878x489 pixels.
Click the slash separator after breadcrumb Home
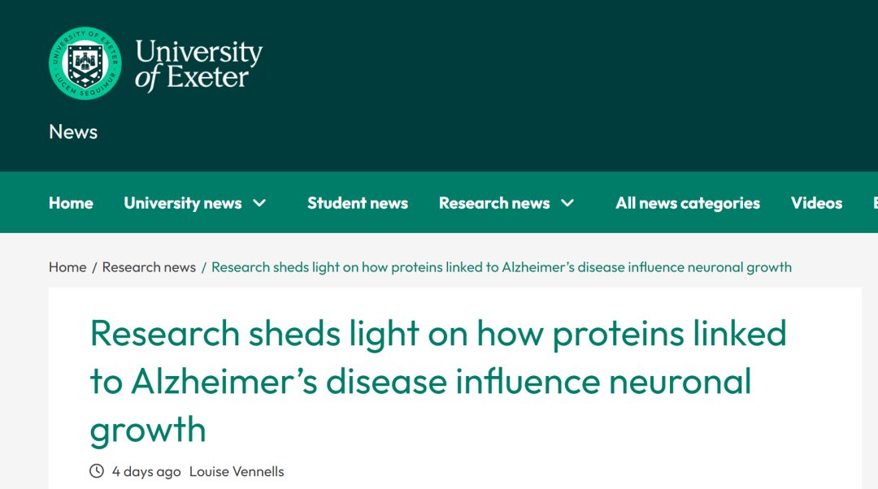pos(94,267)
